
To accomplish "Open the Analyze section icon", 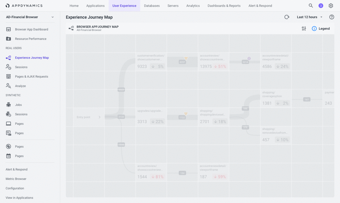I will pyautogui.click(x=9, y=86).
